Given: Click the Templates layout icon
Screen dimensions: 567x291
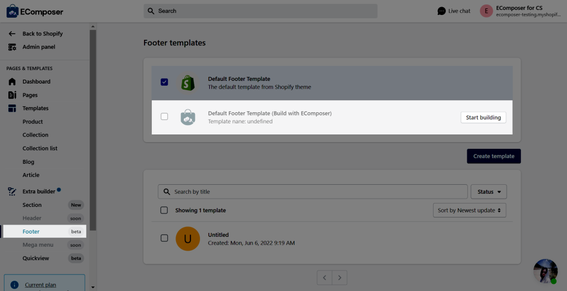Looking at the screenshot, I should coord(12,108).
